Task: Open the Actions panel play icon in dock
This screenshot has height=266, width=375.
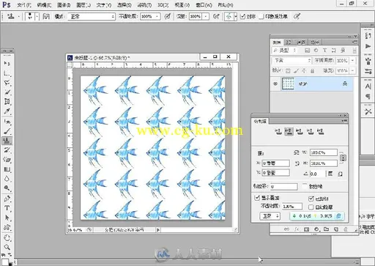Action: click(x=368, y=46)
